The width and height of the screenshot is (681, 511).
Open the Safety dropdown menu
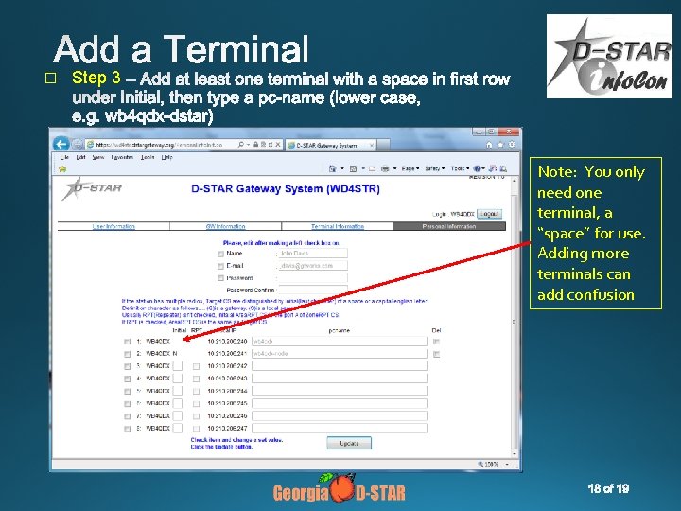click(x=435, y=168)
